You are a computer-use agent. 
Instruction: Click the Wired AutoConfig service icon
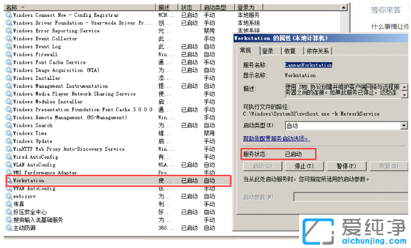click(8, 157)
